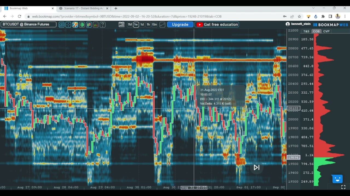Open the BTCUSDT @ Binance Futures symbol selector
The height and width of the screenshot is (196, 350).
[x=28, y=24]
